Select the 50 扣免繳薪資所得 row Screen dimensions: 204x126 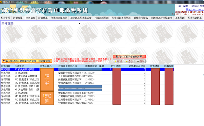(87, 69)
